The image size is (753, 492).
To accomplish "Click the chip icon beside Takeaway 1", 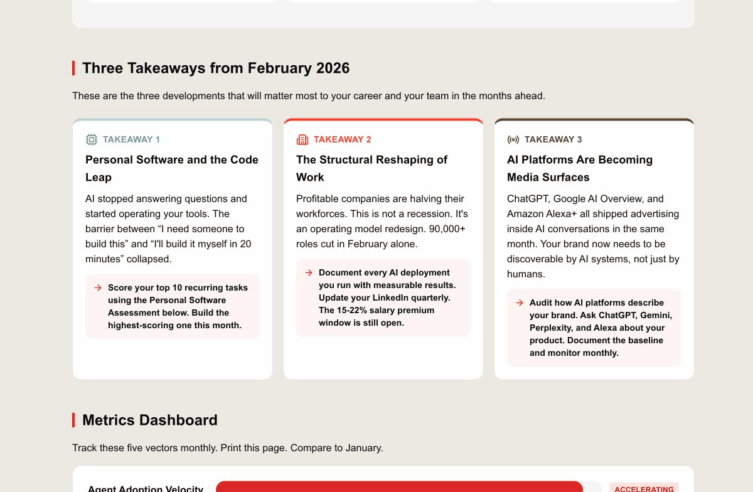I will (x=92, y=139).
